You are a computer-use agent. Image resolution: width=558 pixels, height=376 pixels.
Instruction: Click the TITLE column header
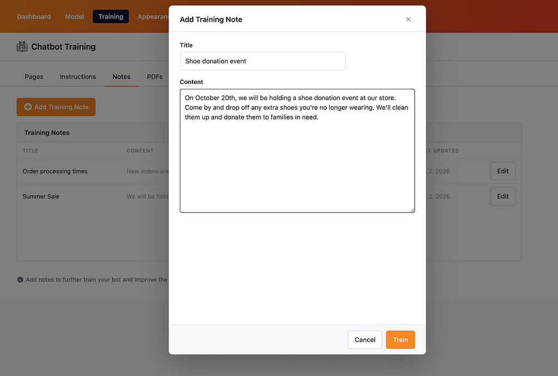click(31, 151)
